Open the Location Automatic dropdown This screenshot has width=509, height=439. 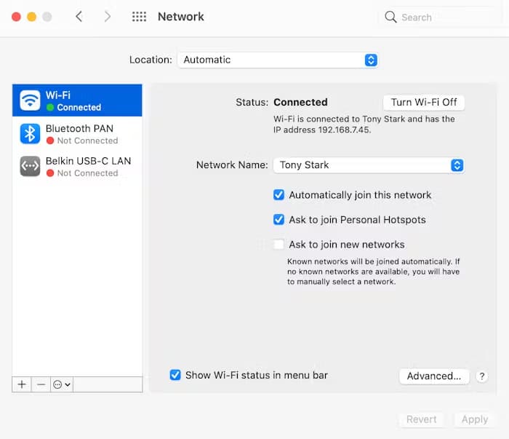tap(278, 60)
